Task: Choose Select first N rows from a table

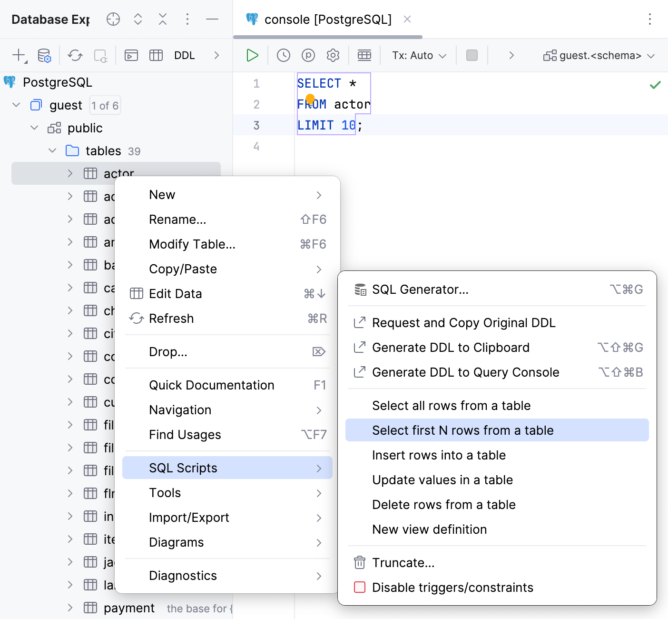Action: (x=463, y=430)
